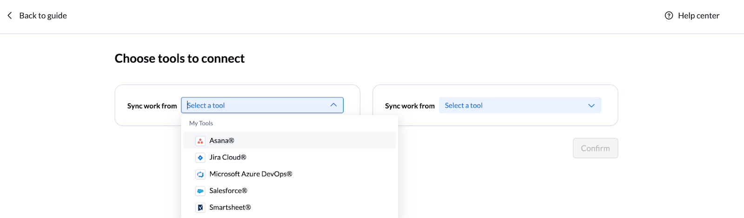
Task: Collapse the open tool list using its up chevron
Action: click(x=333, y=105)
